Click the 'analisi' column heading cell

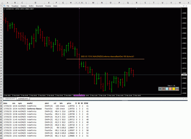pyautogui.click(x=30, y=103)
